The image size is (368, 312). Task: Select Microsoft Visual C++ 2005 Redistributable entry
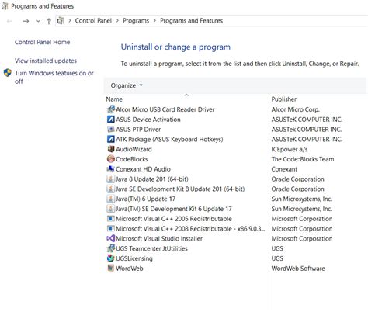(174, 219)
